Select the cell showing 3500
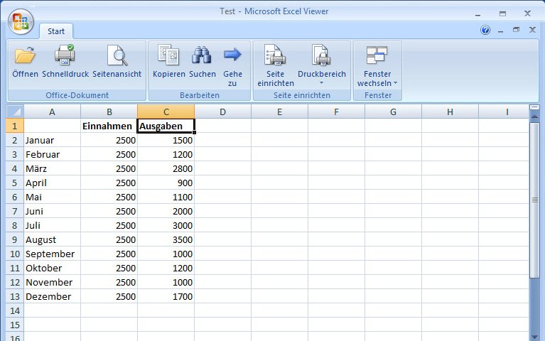Viewport: 545px width, 341px height. click(x=166, y=239)
